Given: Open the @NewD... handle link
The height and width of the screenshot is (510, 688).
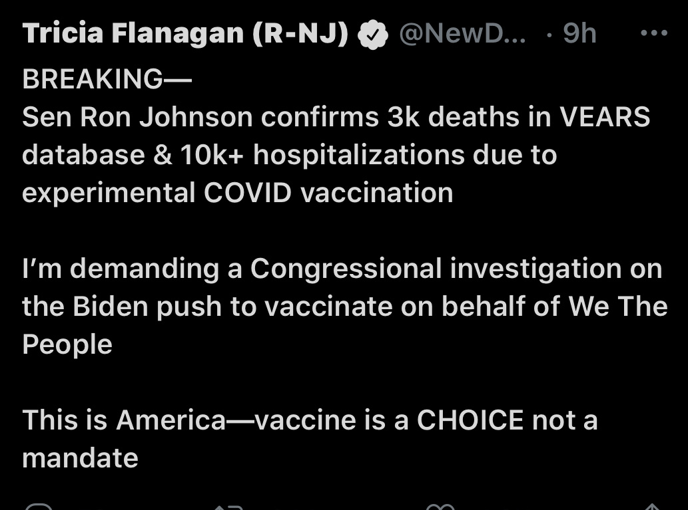Looking at the screenshot, I should [462, 33].
